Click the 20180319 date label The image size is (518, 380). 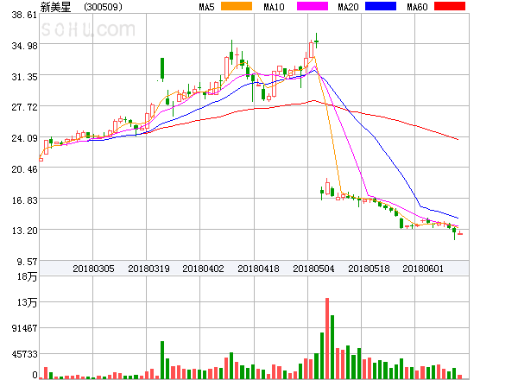click(148, 269)
